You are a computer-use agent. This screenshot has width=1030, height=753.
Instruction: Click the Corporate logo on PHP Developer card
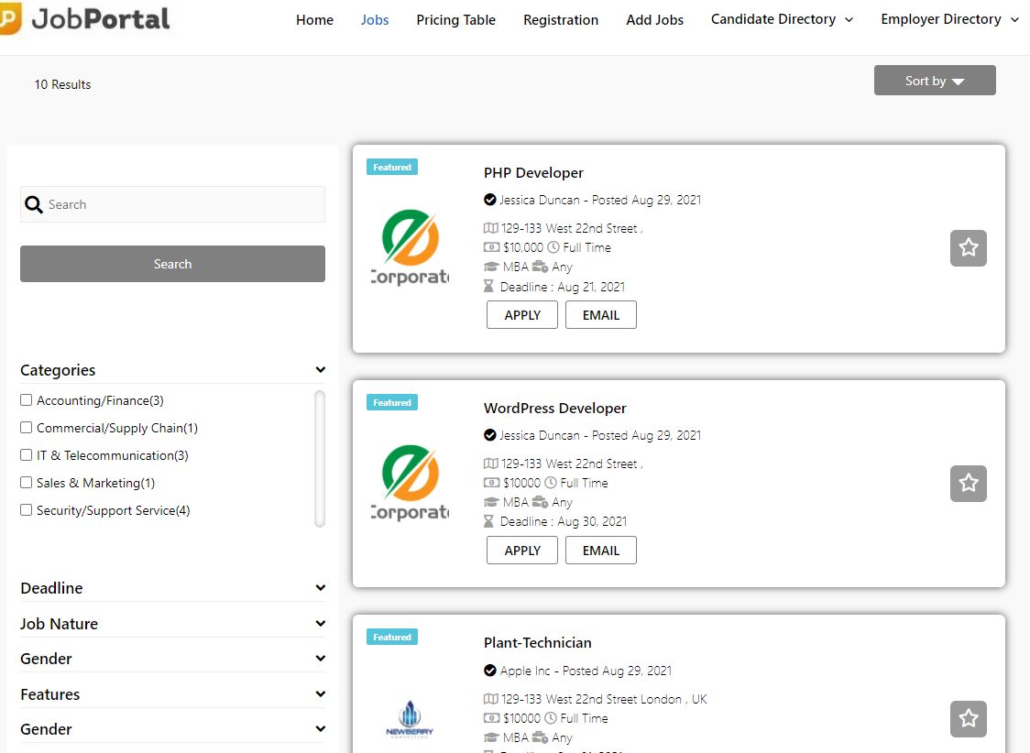pyautogui.click(x=410, y=247)
